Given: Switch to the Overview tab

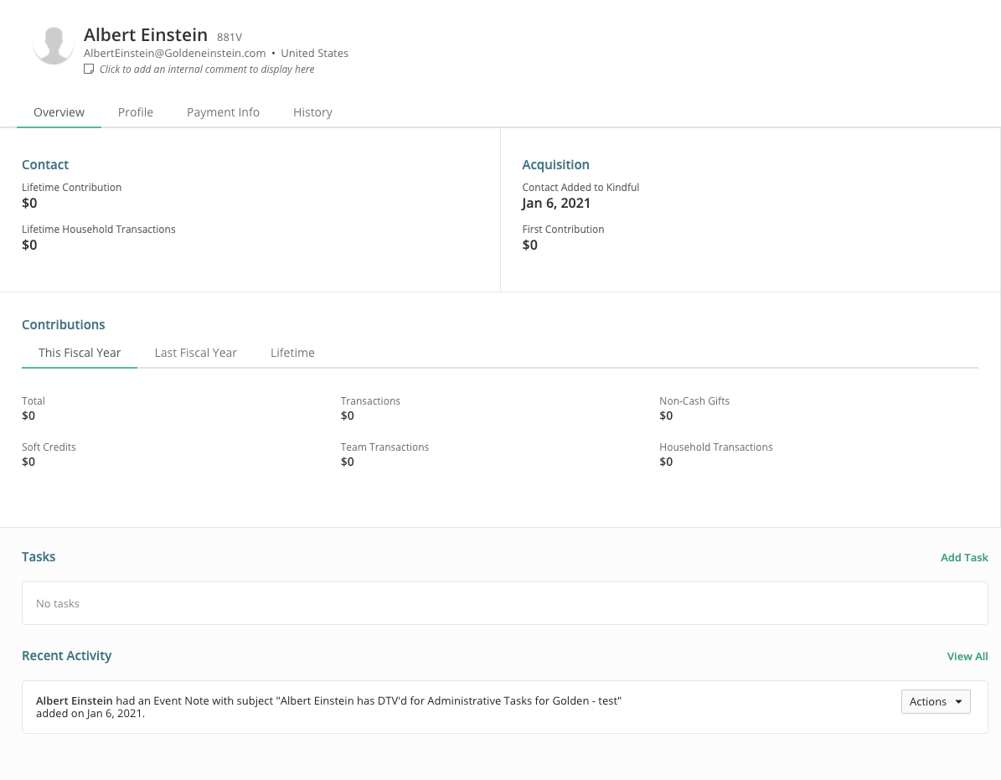Looking at the screenshot, I should click(x=59, y=112).
